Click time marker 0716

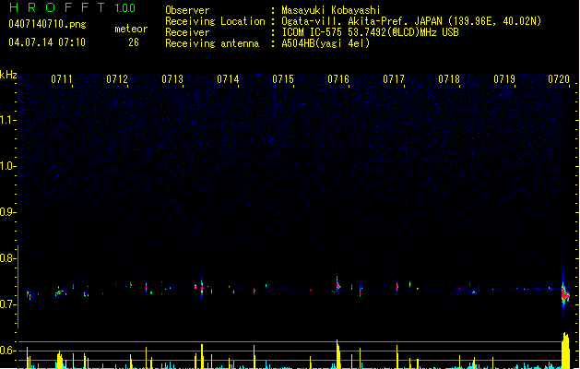coord(338,79)
